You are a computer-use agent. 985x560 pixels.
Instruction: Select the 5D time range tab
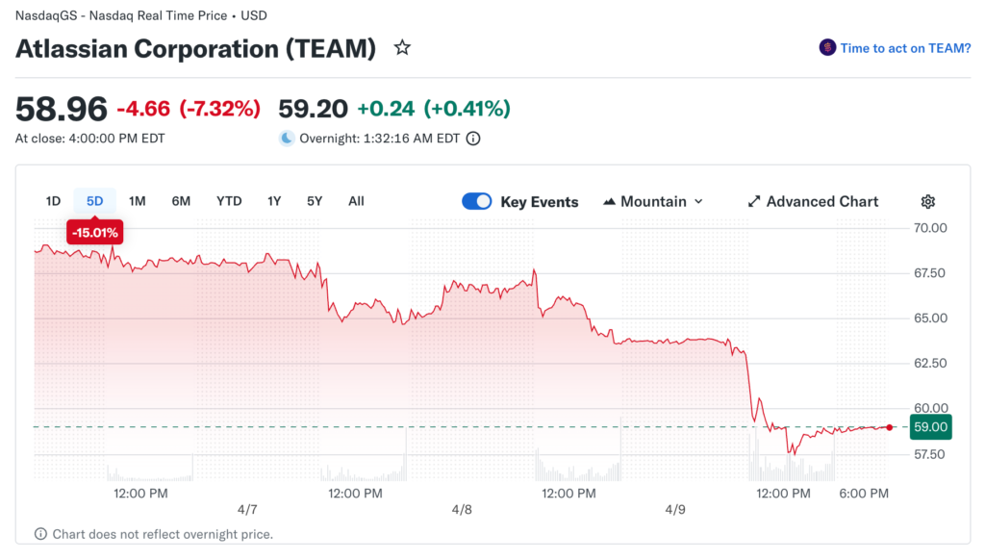[x=95, y=201]
